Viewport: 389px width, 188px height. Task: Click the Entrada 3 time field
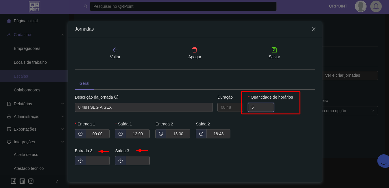[97, 161]
